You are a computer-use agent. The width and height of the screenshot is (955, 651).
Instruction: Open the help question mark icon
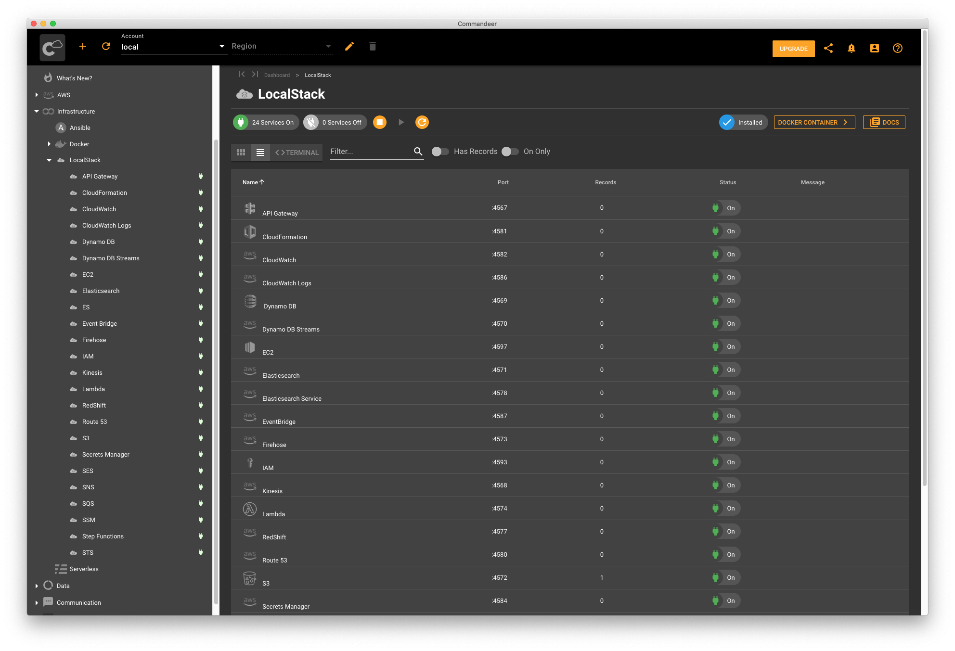pos(898,48)
